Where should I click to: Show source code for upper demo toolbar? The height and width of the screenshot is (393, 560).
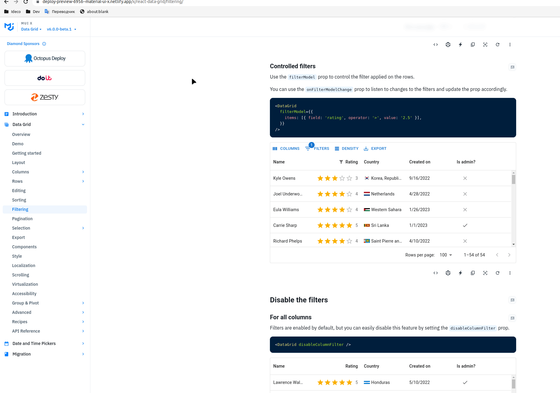[x=435, y=45]
